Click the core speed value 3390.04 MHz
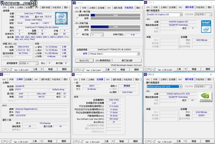 coord(23,47)
